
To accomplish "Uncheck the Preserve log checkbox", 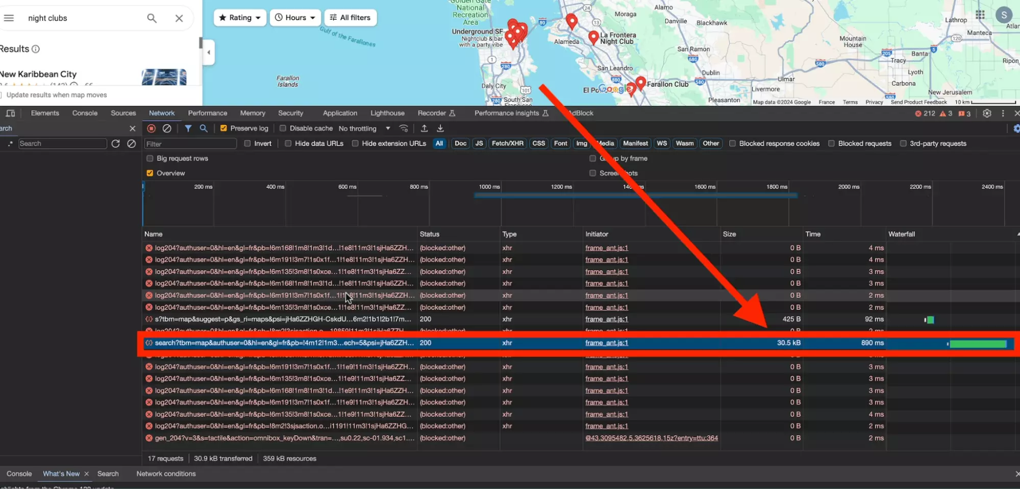I will click(x=223, y=128).
